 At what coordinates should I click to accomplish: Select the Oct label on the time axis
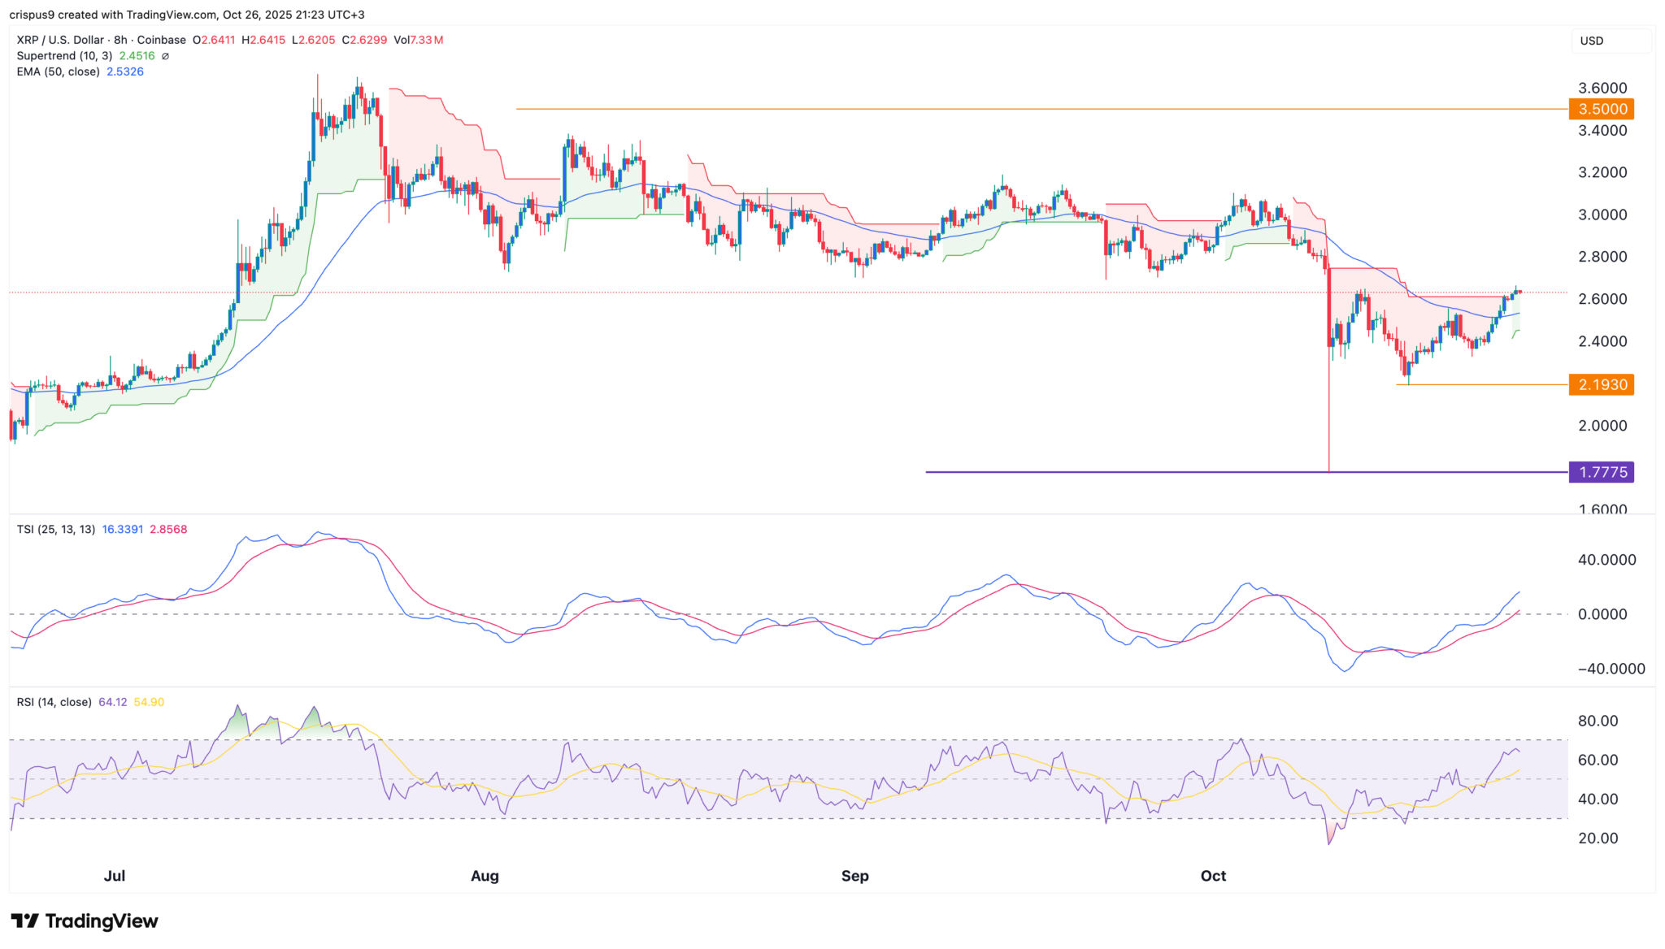(1213, 876)
